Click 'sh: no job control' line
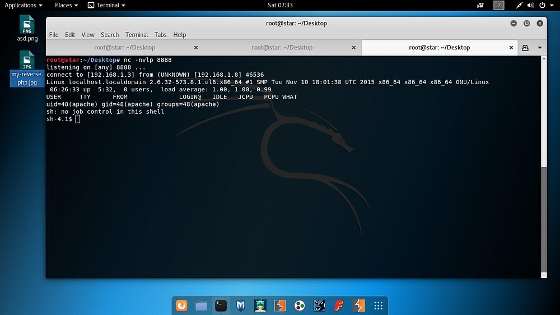Screen dimensions: 560x315 pos(105,112)
